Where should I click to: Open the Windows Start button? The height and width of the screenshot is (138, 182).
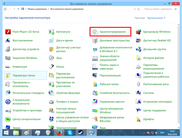click(x=6, y=133)
